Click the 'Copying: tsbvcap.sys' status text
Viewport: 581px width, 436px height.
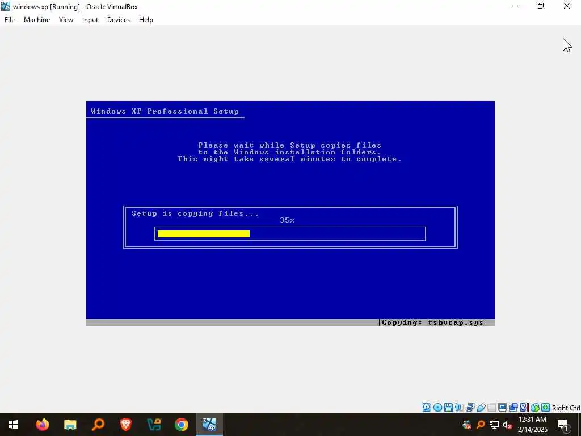432,322
